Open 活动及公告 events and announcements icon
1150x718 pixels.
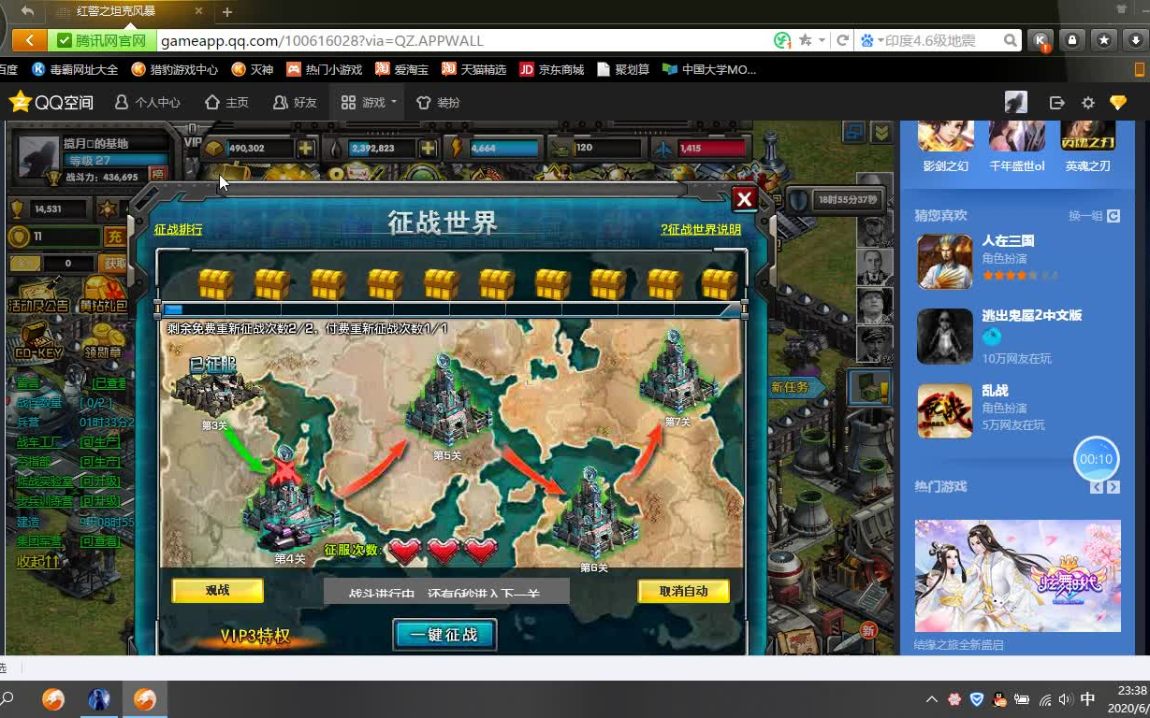tap(39, 294)
